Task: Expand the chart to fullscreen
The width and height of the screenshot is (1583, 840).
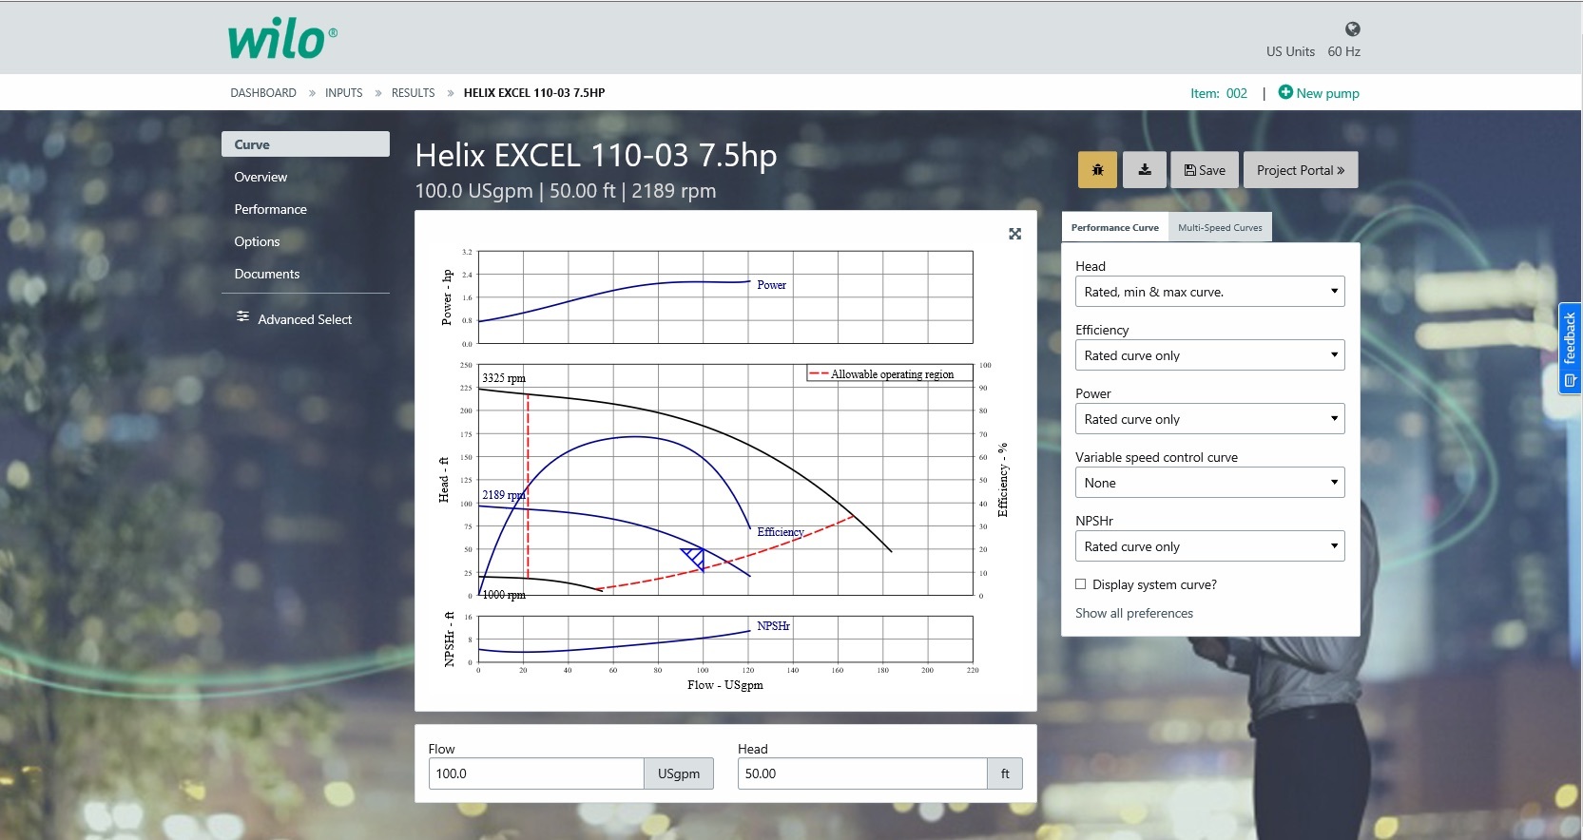Action: [x=1014, y=234]
